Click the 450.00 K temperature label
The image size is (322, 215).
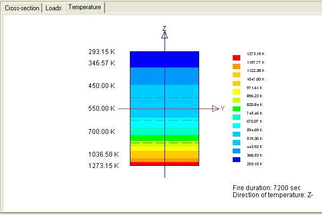[x=102, y=86]
